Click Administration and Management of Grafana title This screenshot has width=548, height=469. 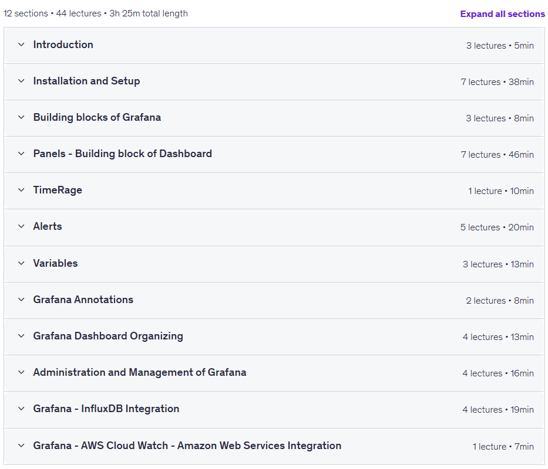pos(140,372)
